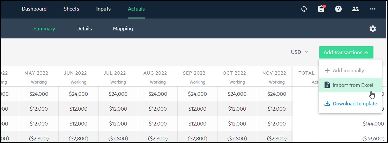
Task: Open the three-dot more options menu
Action: pos(373,9)
